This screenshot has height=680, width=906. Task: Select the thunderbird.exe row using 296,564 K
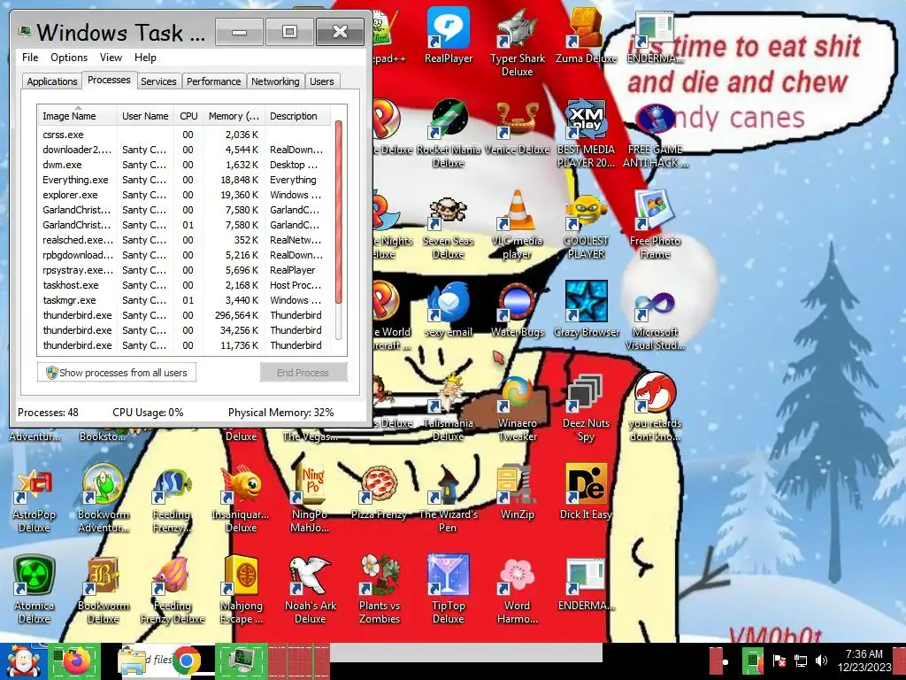tap(185, 315)
